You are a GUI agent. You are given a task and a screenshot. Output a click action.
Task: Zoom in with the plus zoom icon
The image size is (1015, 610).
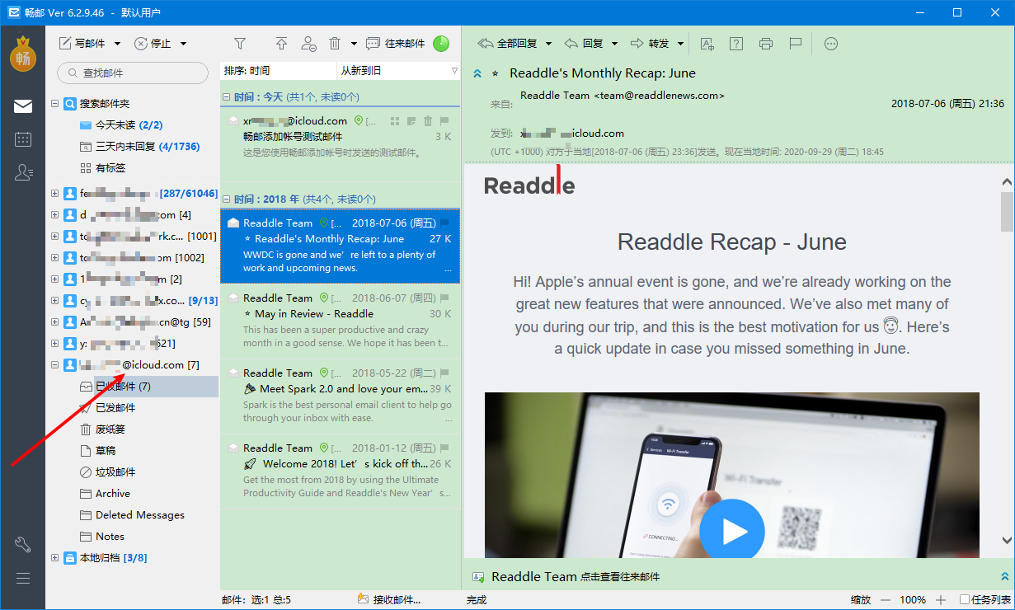point(942,600)
